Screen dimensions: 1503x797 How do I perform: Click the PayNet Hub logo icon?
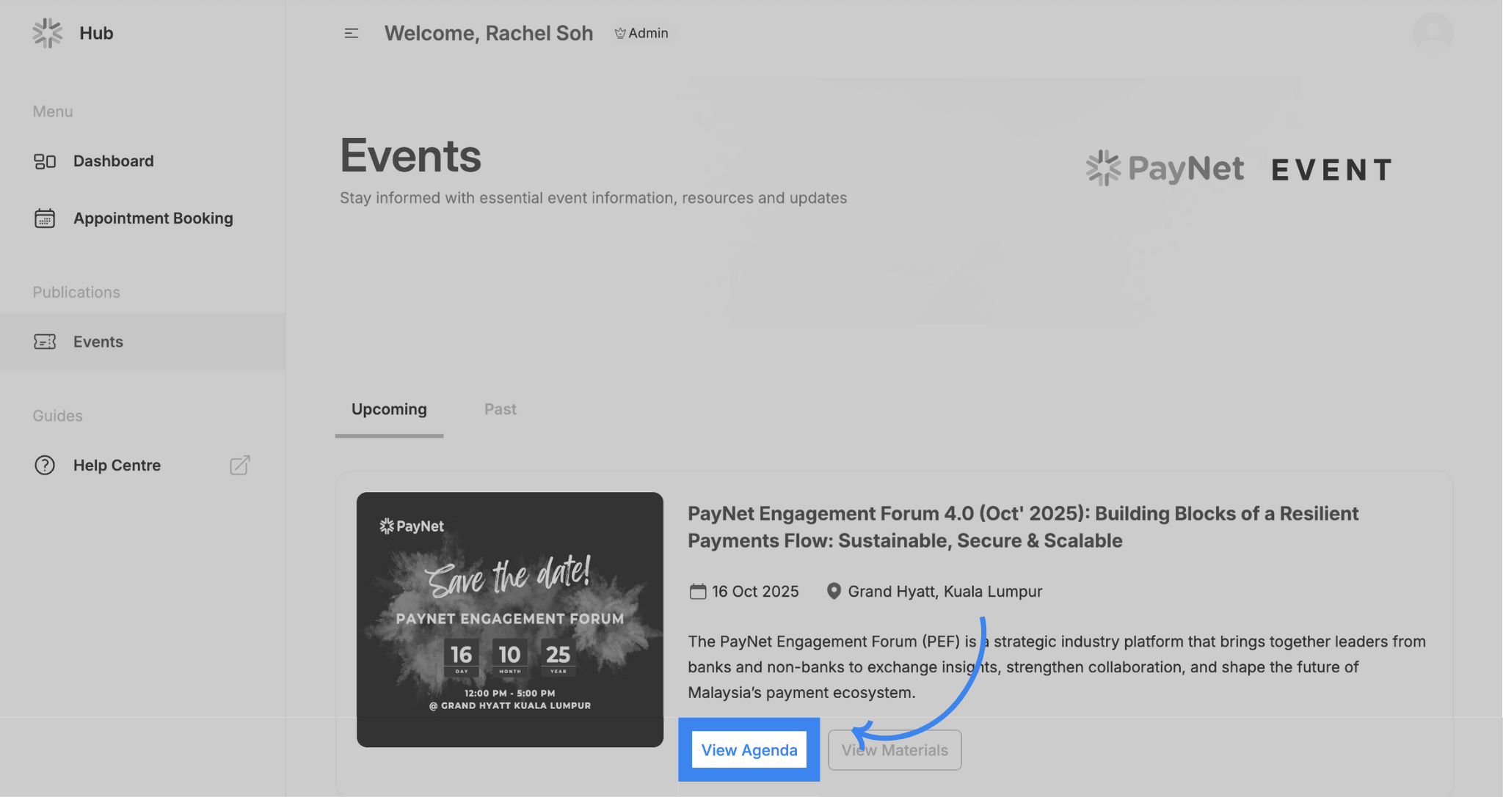47,32
